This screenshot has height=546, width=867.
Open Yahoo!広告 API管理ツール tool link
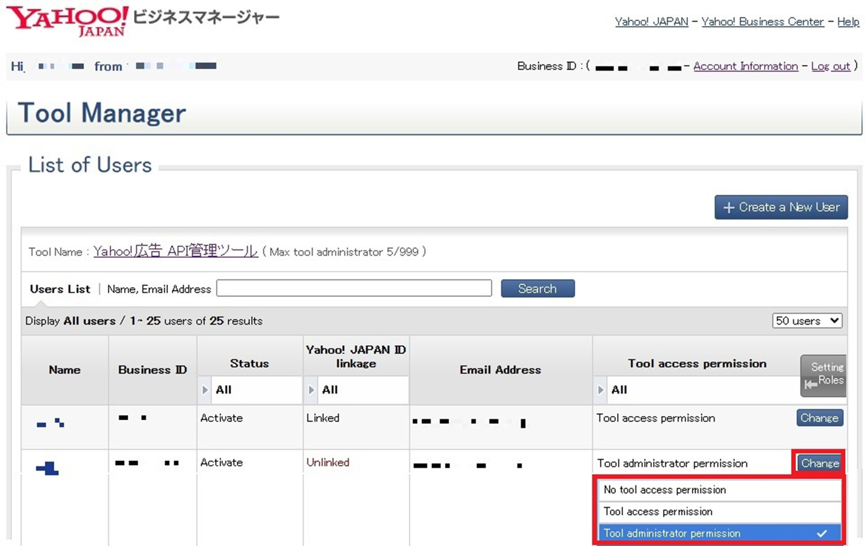[176, 251]
